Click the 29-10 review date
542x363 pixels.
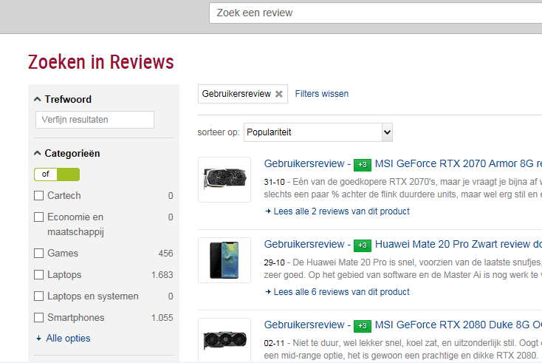275,262
